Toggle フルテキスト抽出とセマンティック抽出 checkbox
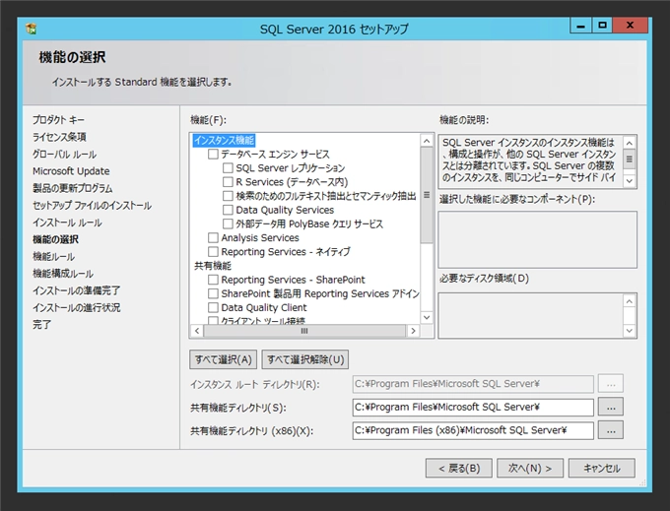The image size is (670, 511). [x=228, y=196]
